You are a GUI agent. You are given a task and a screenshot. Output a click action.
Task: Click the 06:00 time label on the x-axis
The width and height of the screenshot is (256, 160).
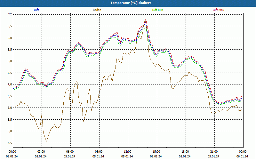tap(70, 152)
